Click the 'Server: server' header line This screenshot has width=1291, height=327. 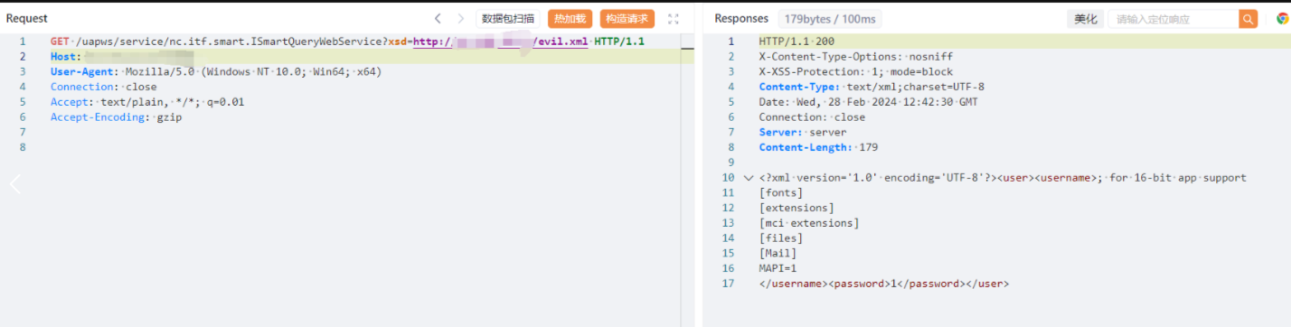pos(803,133)
